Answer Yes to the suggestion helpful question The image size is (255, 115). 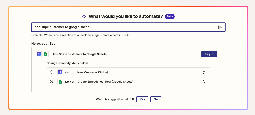(142, 99)
